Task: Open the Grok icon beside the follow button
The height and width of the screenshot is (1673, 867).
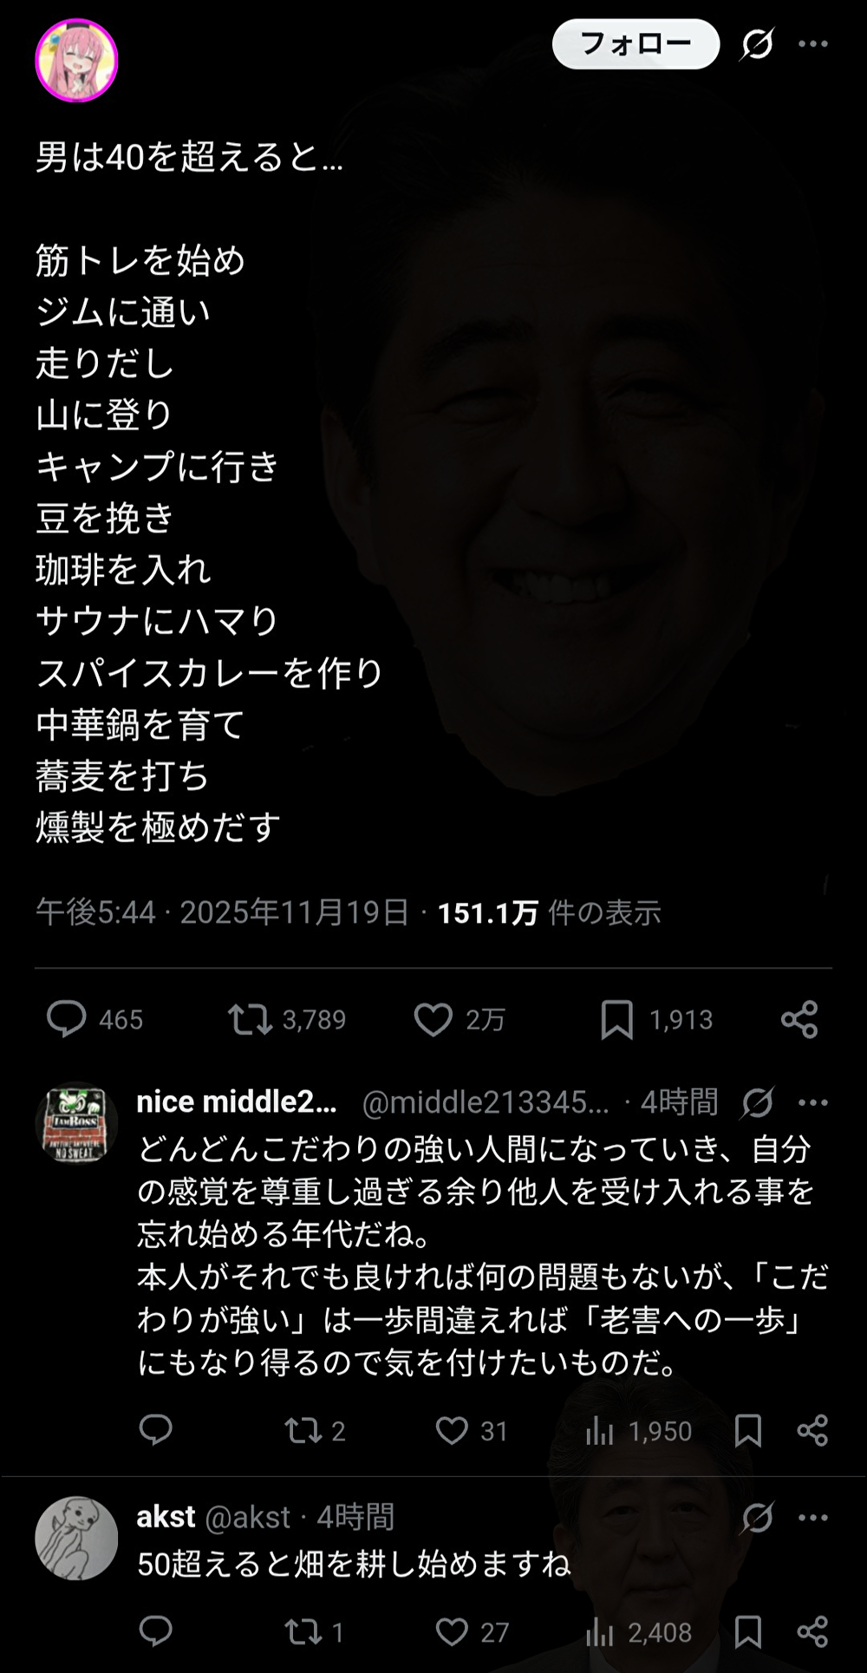Action: (757, 43)
